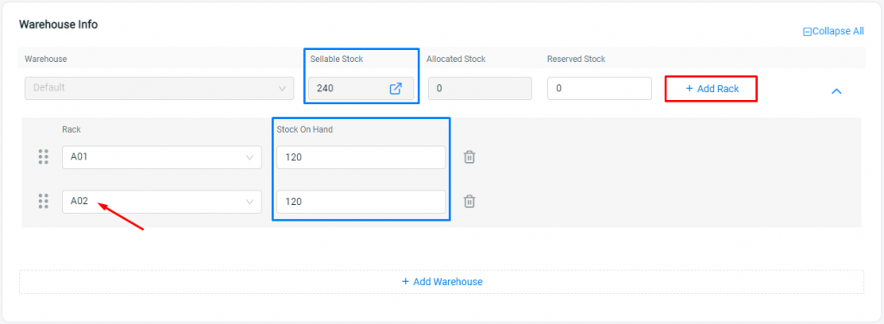884x324 pixels.
Task: Click the plus icon in Add Warehouse
Action: click(x=406, y=281)
